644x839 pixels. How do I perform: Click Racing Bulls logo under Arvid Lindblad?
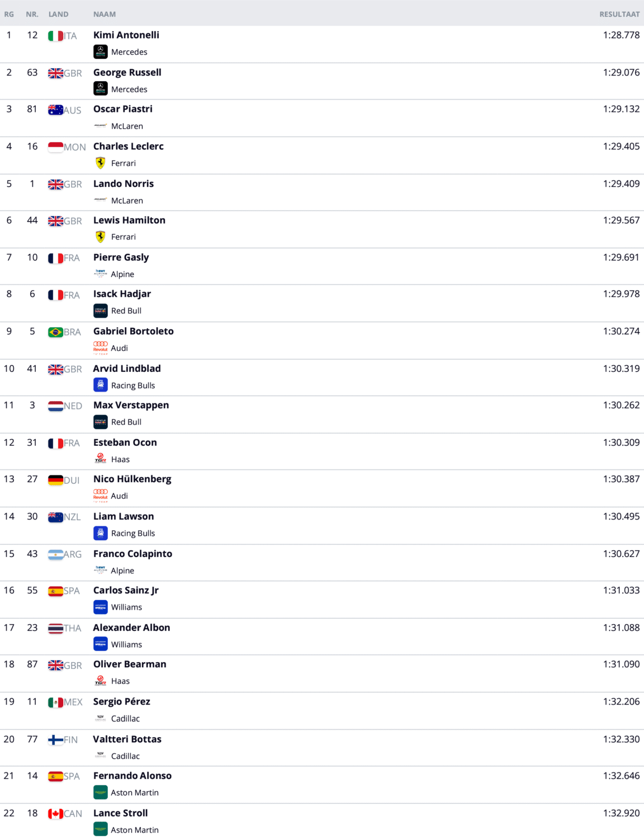100,385
